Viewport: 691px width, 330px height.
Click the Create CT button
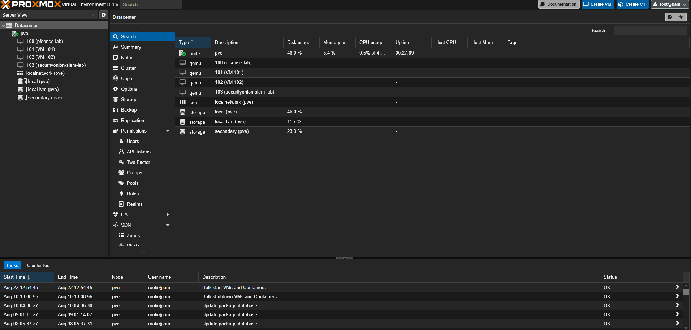point(632,4)
